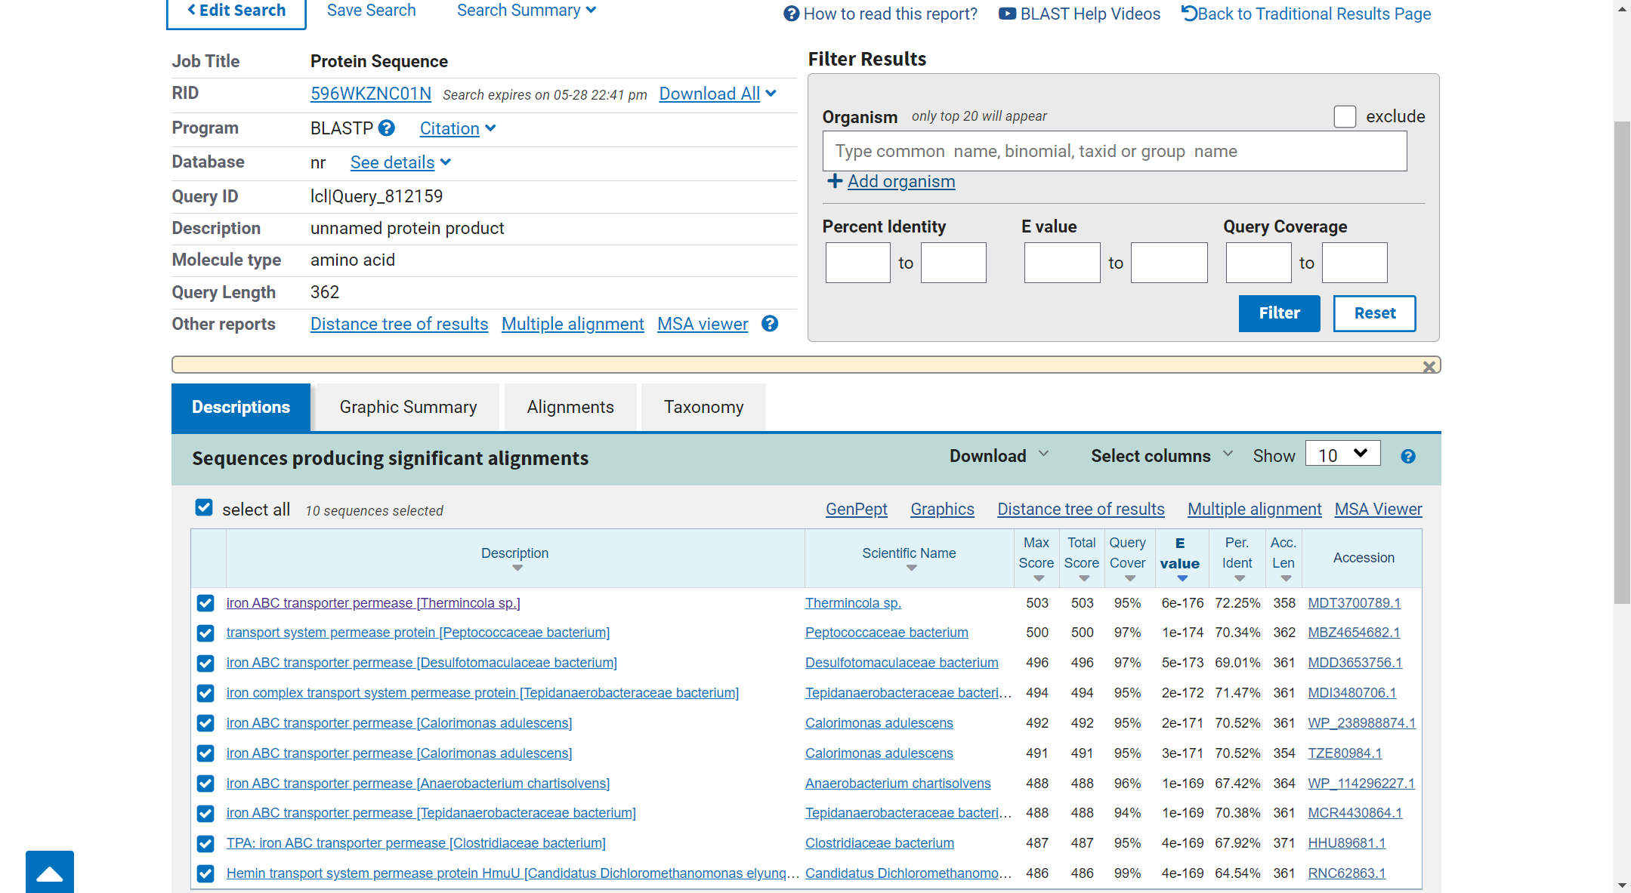Click the Query Coverage maximum field
This screenshot has width=1631, height=893.
click(1355, 263)
